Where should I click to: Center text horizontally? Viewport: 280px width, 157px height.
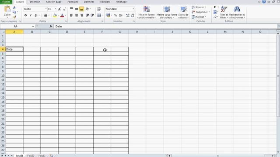tap(77, 15)
